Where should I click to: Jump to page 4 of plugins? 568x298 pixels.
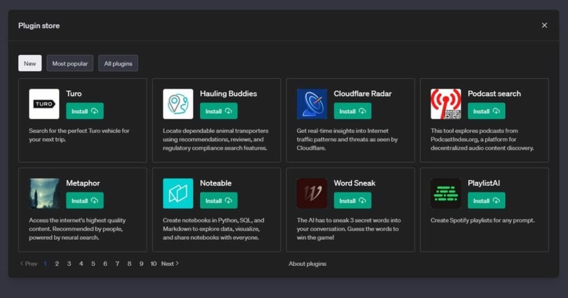tap(81, 264)
